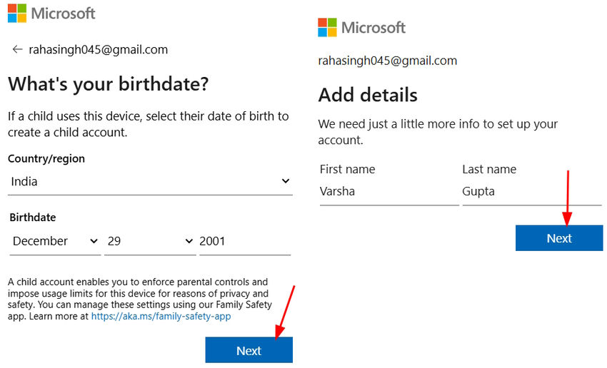Click the Microsoft logo above Add details
The width and height of the screenshot is (607, 368).
click(361, 28)
